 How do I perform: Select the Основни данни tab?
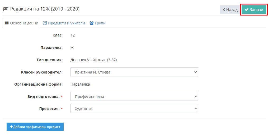pyautogui.click(x=22, y=23)
